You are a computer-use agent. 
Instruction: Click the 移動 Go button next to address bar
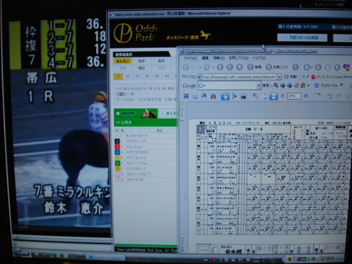291,76
